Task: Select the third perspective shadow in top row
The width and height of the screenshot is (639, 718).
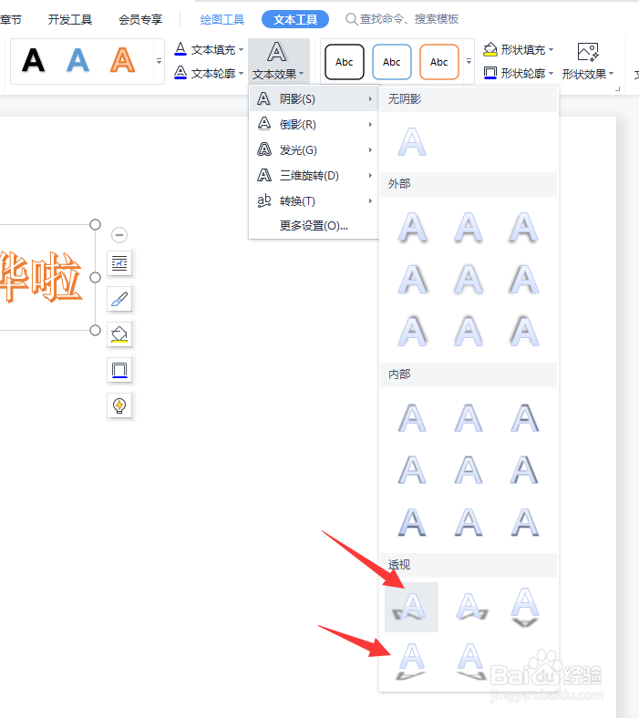Action: [x=525, y=607]
